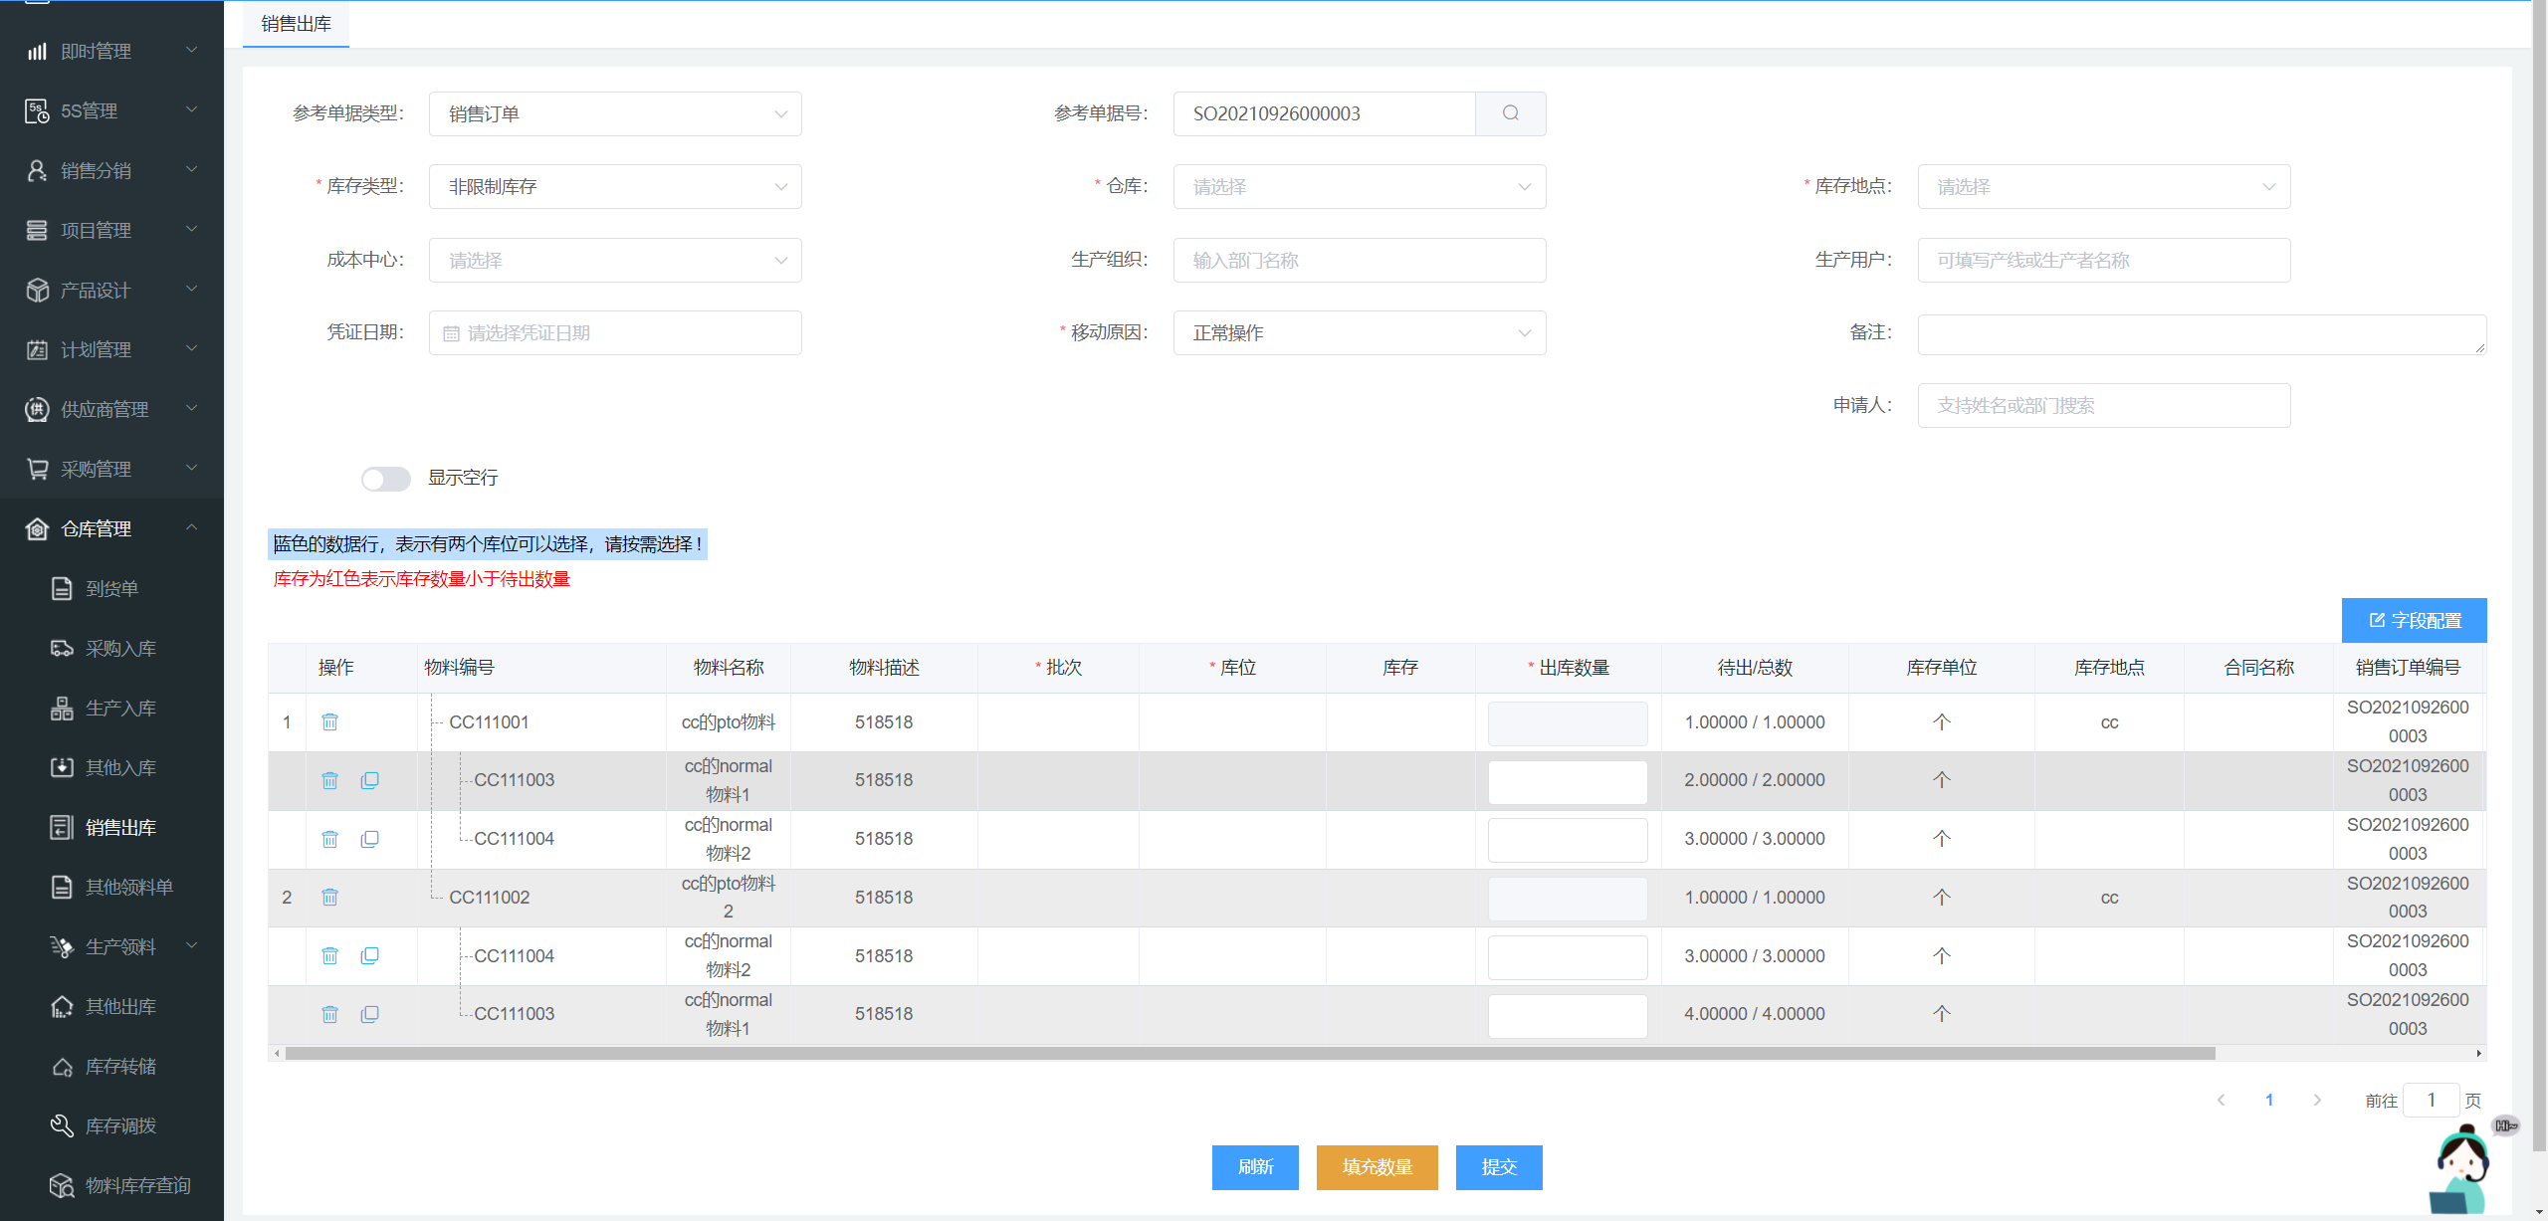Click search icon beside 参考单据号 field
2548x1221 pixels.
[x=1510, y=113]
